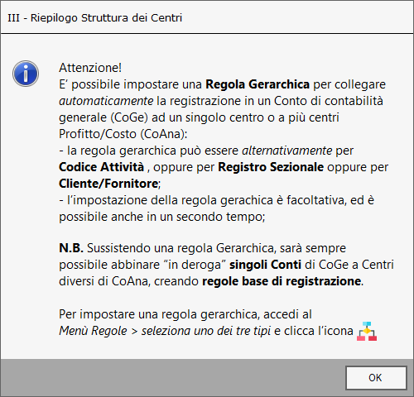Click the 'Profitto/Costo (CoAna):' text

(x=123, y=134)
